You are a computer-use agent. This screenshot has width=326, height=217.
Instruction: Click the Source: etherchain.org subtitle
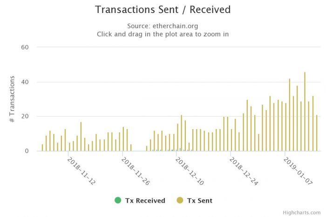(x=163, y=26)
